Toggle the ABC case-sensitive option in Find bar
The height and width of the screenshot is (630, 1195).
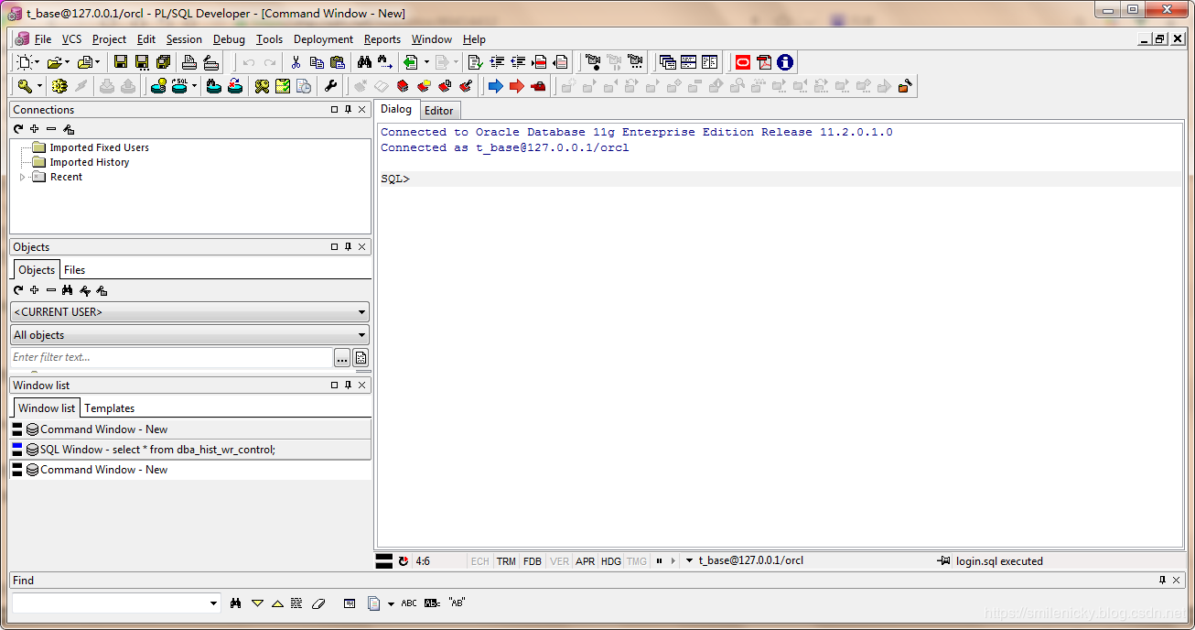click(409, 603)
